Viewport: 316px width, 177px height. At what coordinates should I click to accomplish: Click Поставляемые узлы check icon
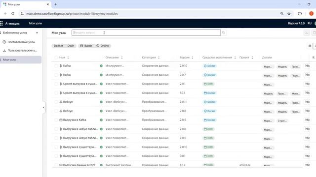(4, 42)
